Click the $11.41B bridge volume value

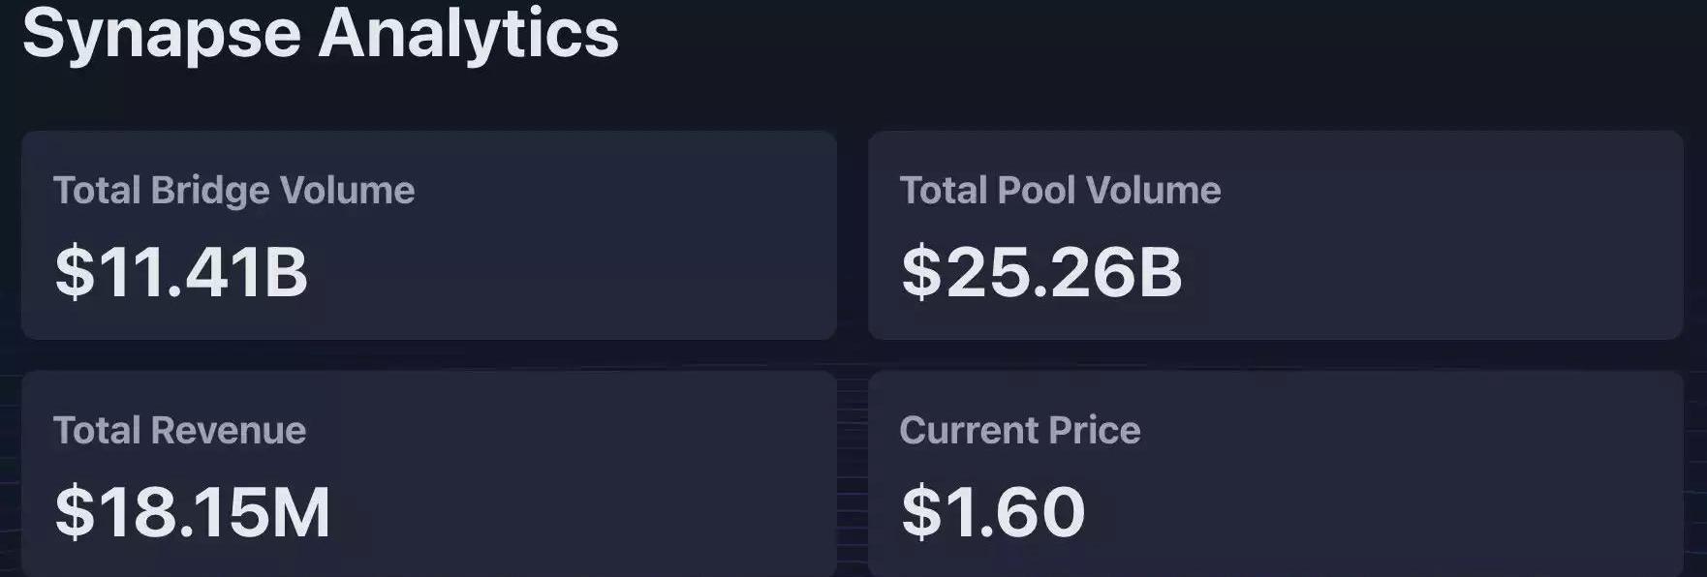[181, 272]
